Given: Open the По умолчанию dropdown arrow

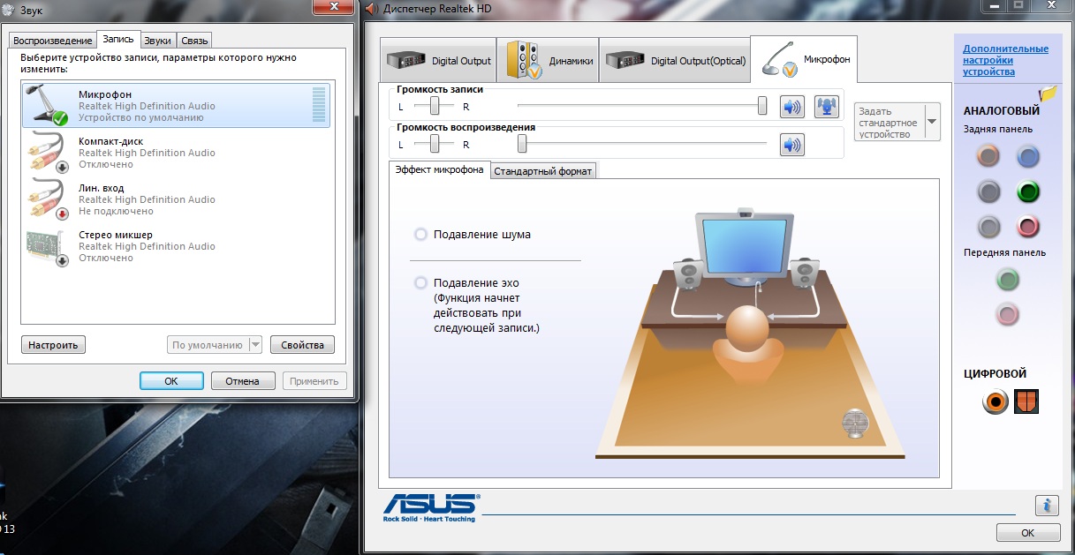Looking at the screenshot, I should click(255, 345).
